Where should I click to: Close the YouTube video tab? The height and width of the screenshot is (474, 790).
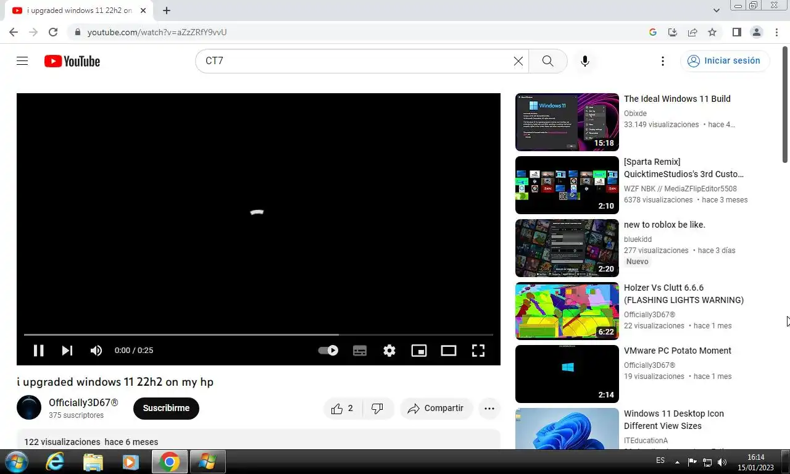coord(143,10)
